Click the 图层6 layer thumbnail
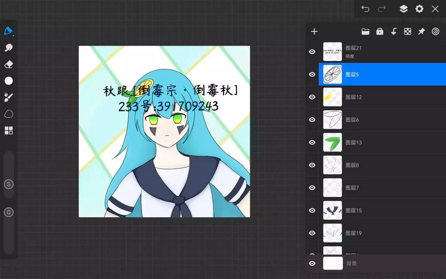Screen dimensions: 446x279 coord(332,120)
